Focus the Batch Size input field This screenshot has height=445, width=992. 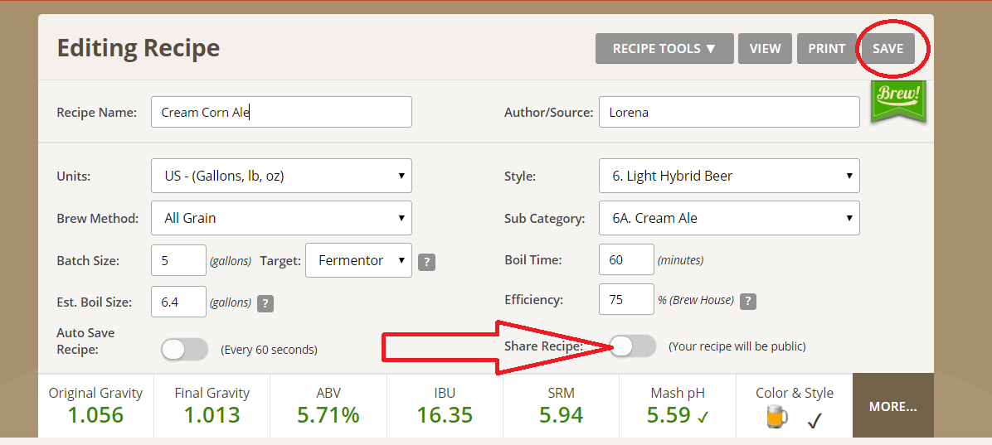tap(178, 260)
